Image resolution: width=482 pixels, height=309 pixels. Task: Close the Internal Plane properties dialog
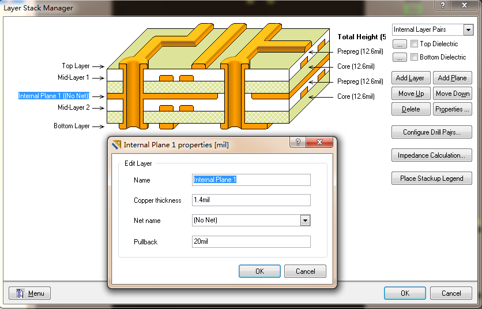tap(319, 142)
